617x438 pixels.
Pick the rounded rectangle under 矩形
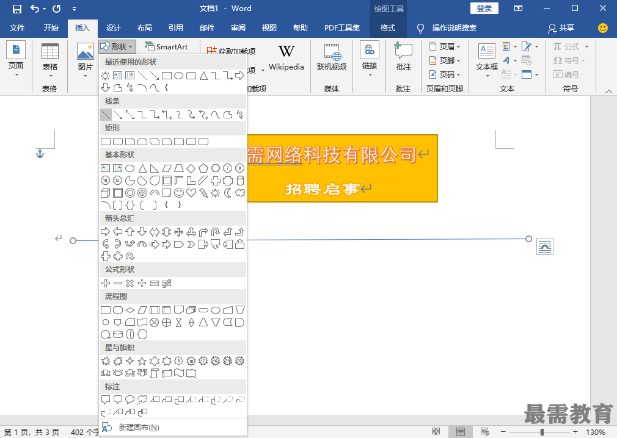pos(118,142)
